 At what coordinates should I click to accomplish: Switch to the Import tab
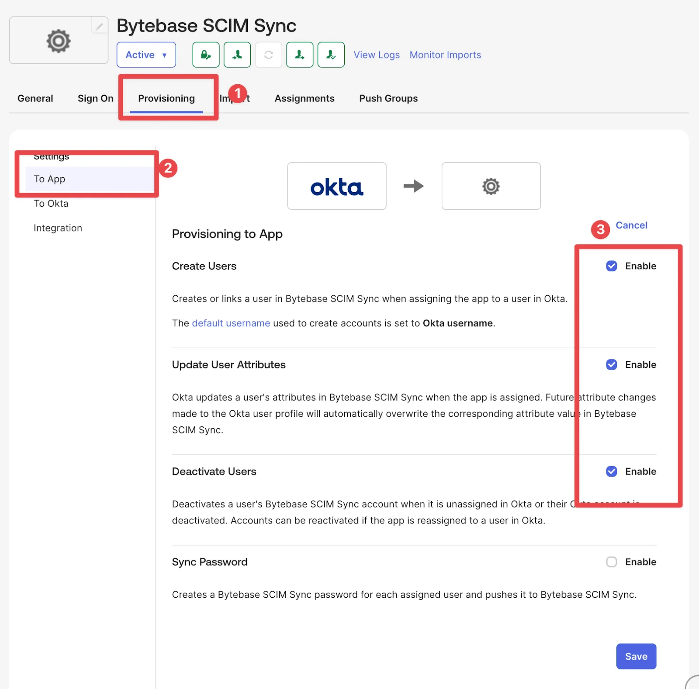(235, 98)
